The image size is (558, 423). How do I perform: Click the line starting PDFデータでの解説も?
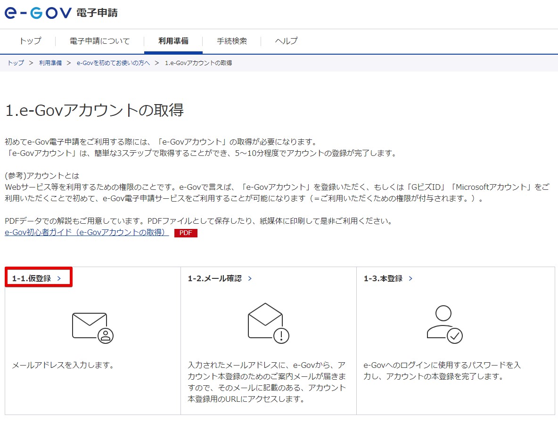[x=199, y=221]
